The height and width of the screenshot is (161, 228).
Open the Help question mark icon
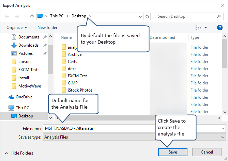click(x=220, y=28)
